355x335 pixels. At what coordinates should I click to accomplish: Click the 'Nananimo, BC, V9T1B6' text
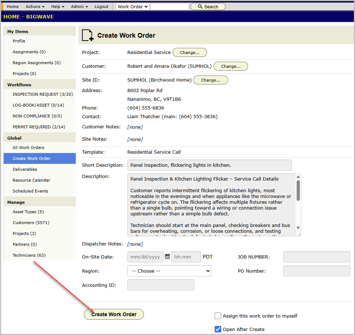(154, 99)
